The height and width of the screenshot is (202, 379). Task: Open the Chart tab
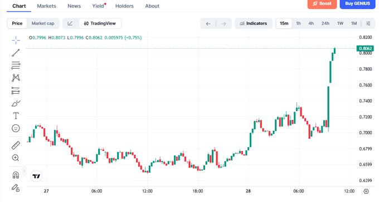pos(19,6)
